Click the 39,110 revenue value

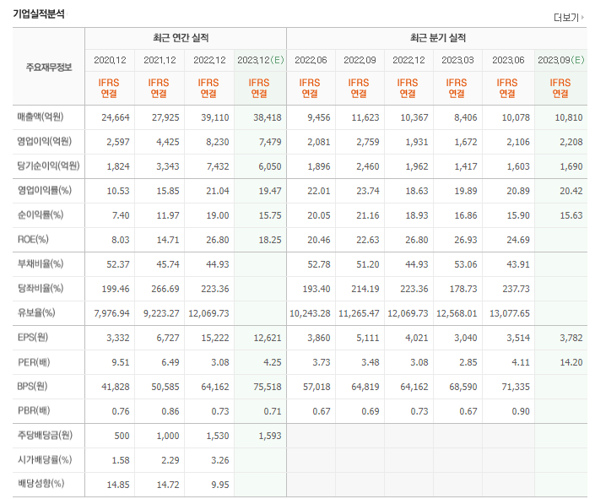pyautogui.click(x=214, y=117)
